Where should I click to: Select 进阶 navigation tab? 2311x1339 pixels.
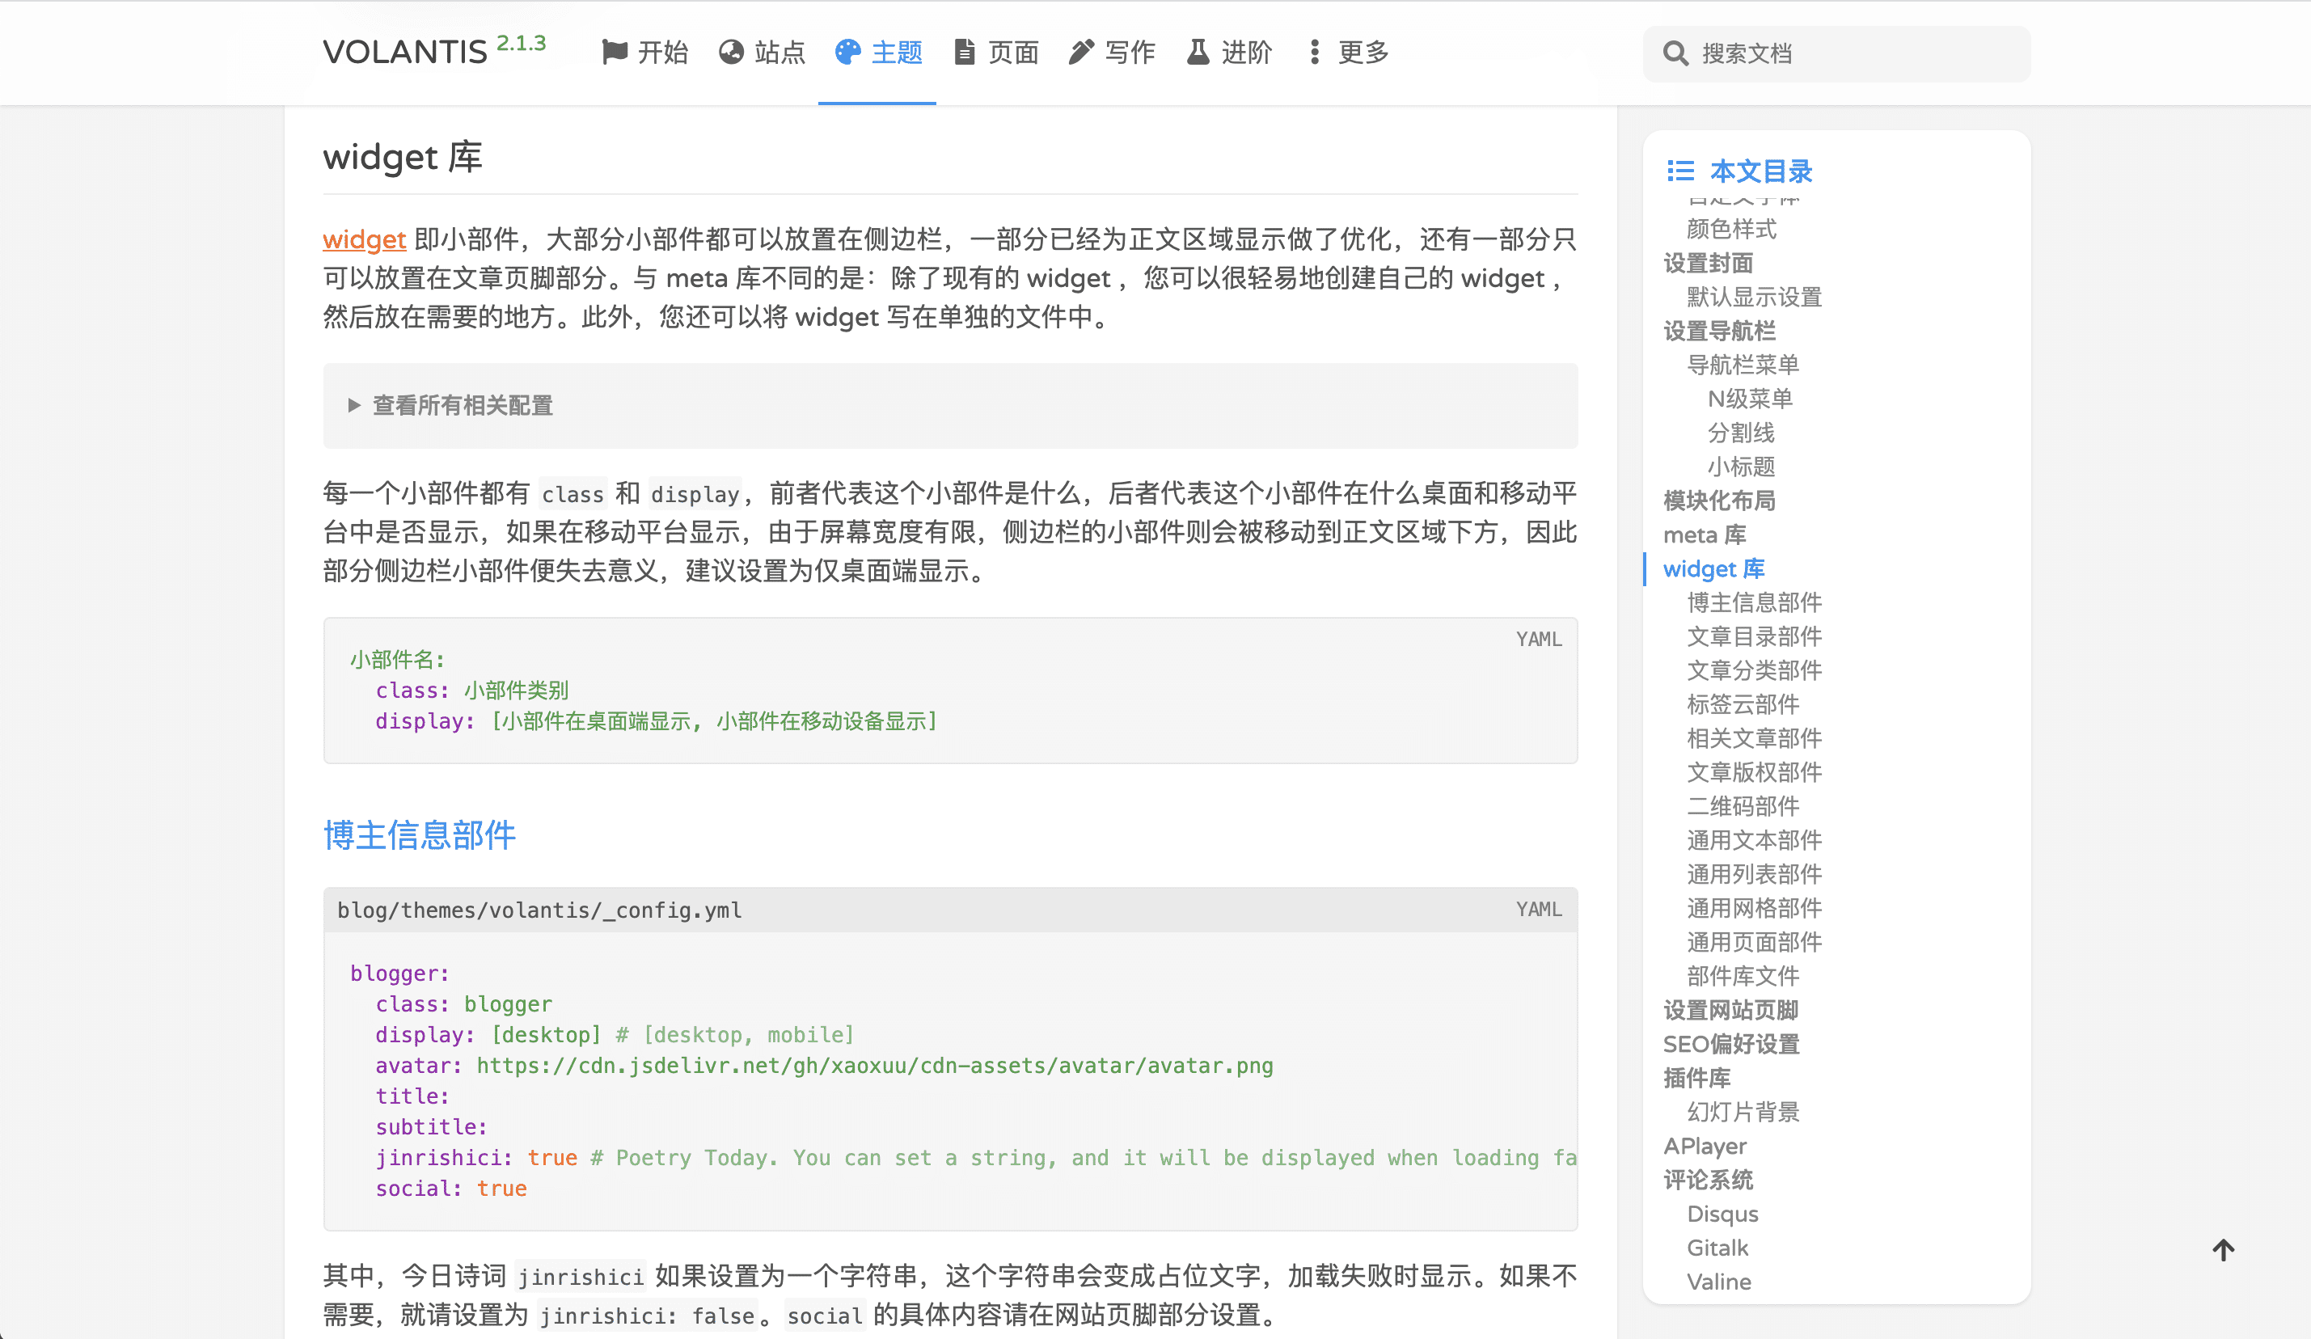tap(1245, 53)
